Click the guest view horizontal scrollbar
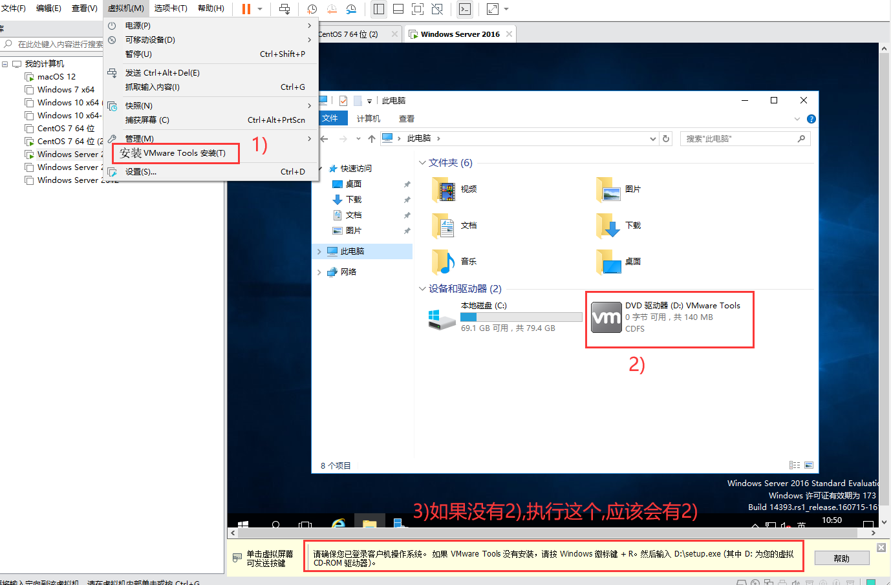 (547, 533)
